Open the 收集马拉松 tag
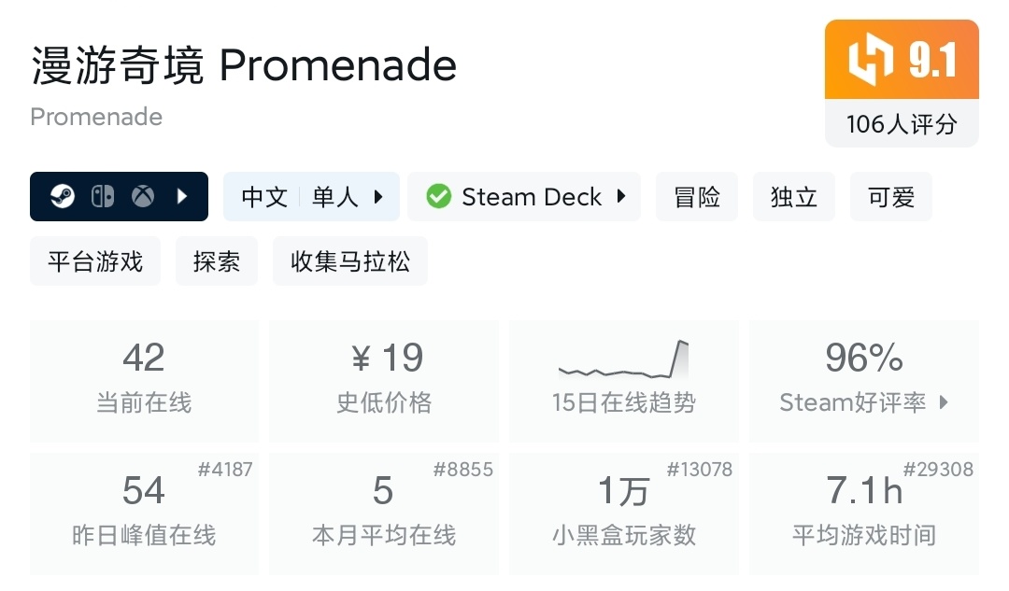The width and height of the screenshot is (1009, 591). coord(350,261)
